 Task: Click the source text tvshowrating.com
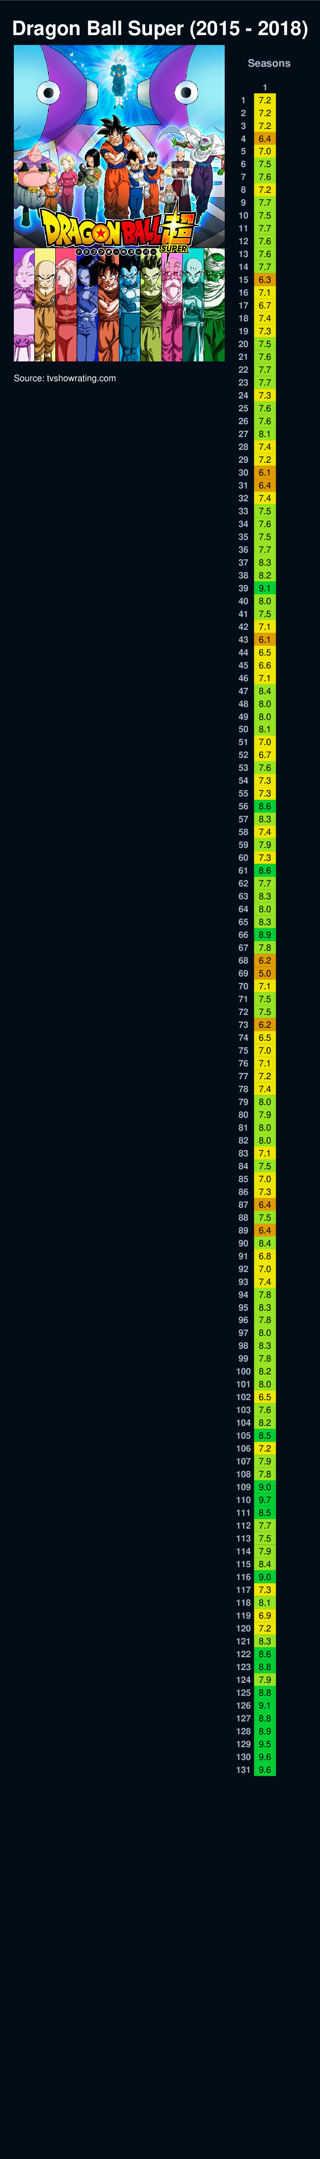[x=65, y=378]
